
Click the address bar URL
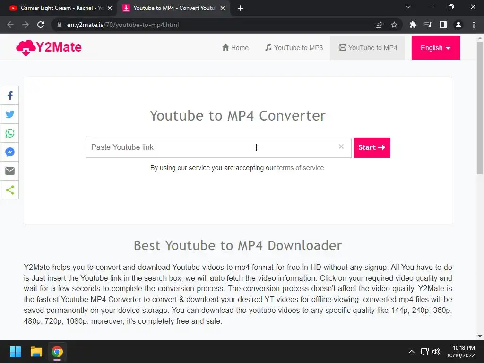(123, 25)
